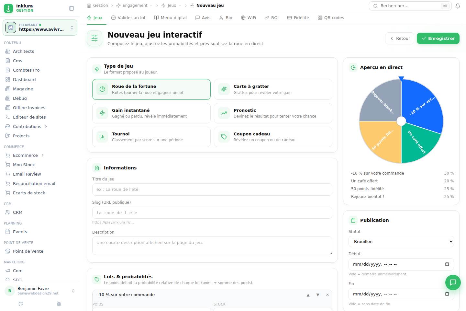Open ROI tab
The image size is (466, 311).
[x=272, y=18]
